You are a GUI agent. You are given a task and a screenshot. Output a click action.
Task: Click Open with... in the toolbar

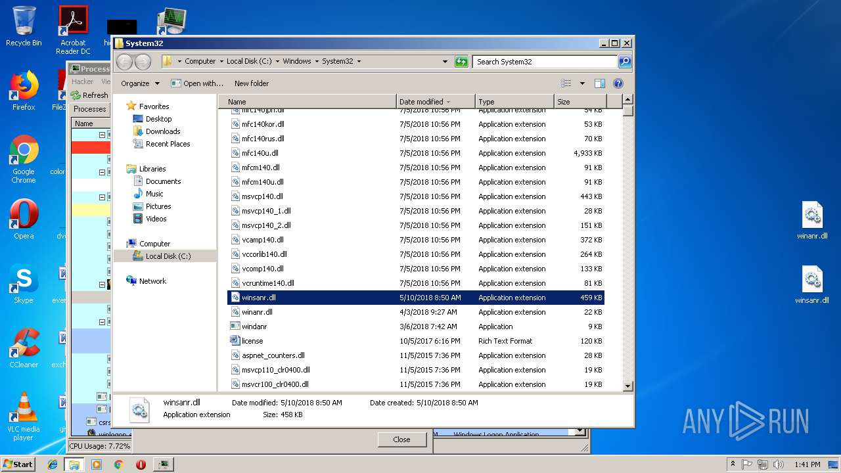click(197, 83)
